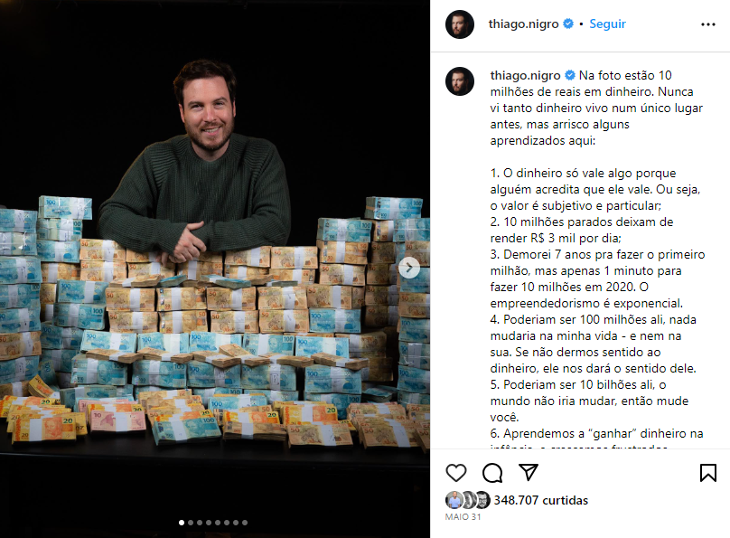Click the caption author avatar
This screenshot has height=538, width=730.
[460, 81]
